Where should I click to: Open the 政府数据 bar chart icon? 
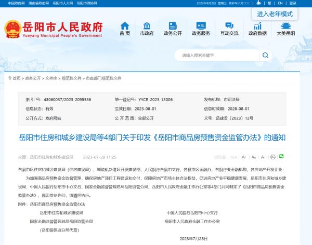pos(257,26)
